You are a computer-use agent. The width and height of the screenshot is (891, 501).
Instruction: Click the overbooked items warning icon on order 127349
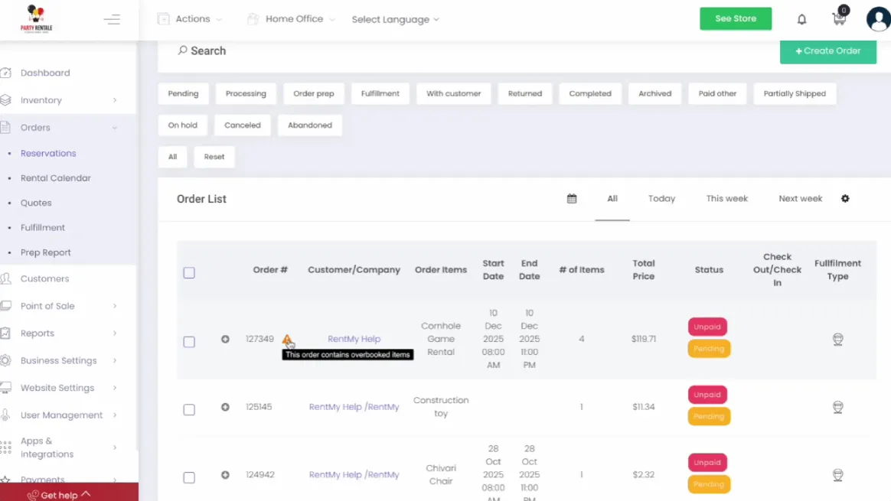pos(288,340)
